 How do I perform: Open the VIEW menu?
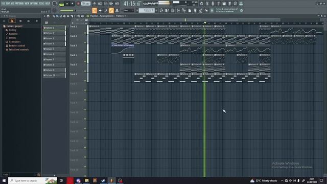[27, 4]
